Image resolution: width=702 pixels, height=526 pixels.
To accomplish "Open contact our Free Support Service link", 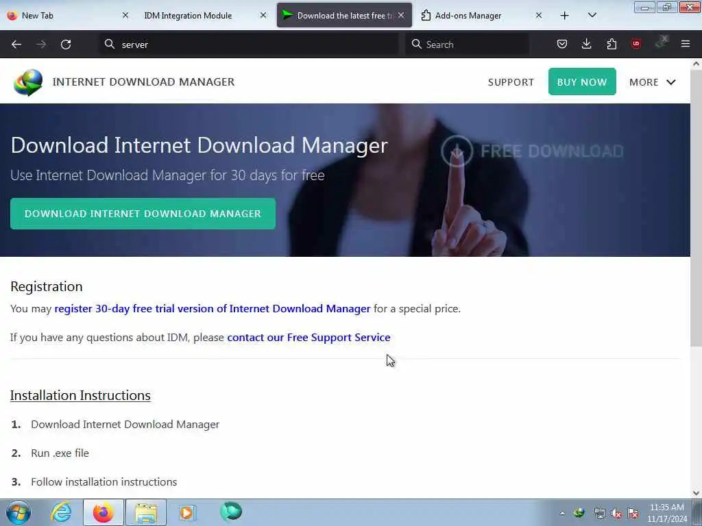I will click(x=309, y=337).
